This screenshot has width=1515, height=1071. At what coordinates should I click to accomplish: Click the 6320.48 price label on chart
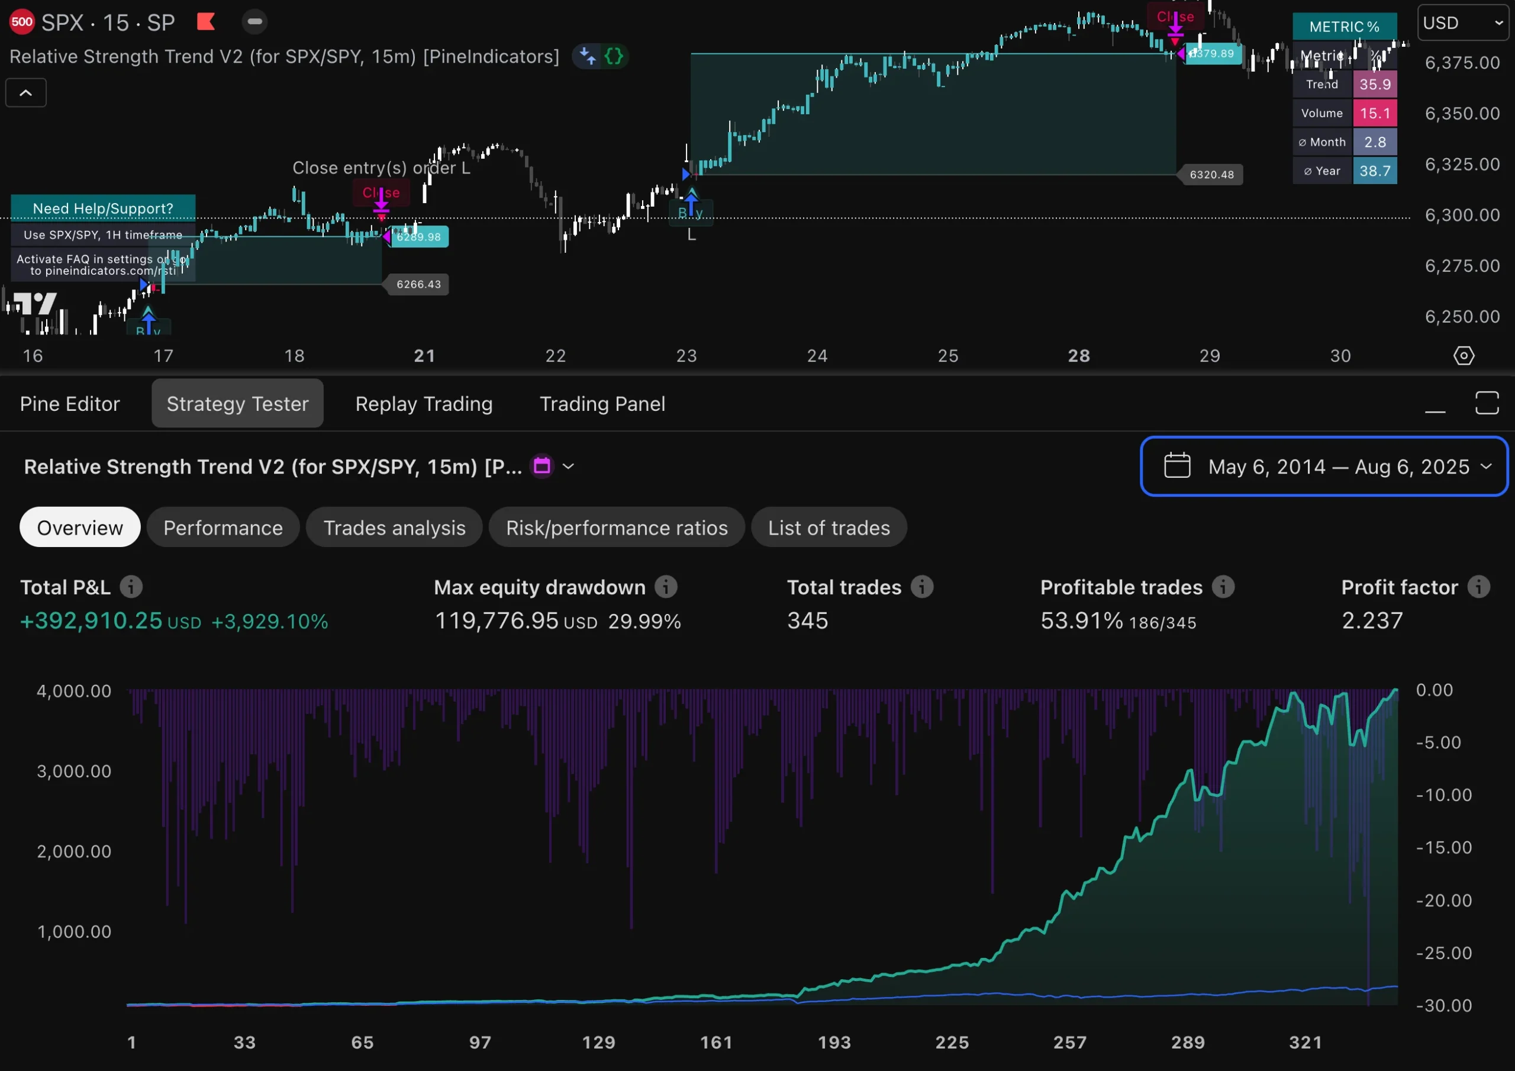1211,175
